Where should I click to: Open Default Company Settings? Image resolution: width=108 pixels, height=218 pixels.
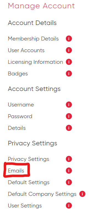coord(42,194)
